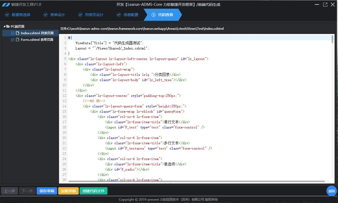
Task: Click the code editor's horizontal scrollbar
Action: click(x=197, y=181)
